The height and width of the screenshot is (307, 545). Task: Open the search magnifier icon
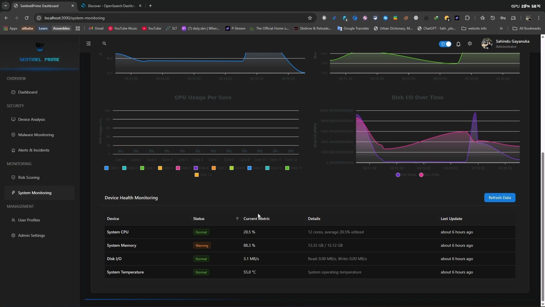(104, 43)
